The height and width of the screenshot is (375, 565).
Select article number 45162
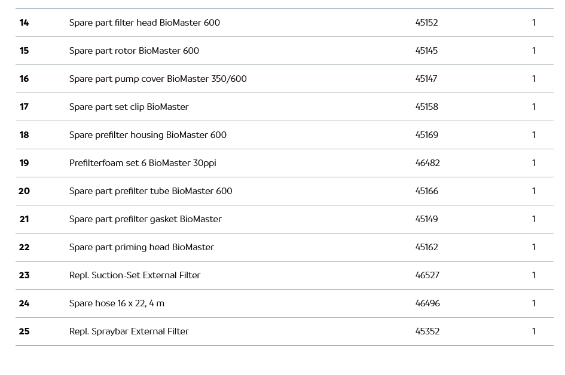[x=426, y=247]
